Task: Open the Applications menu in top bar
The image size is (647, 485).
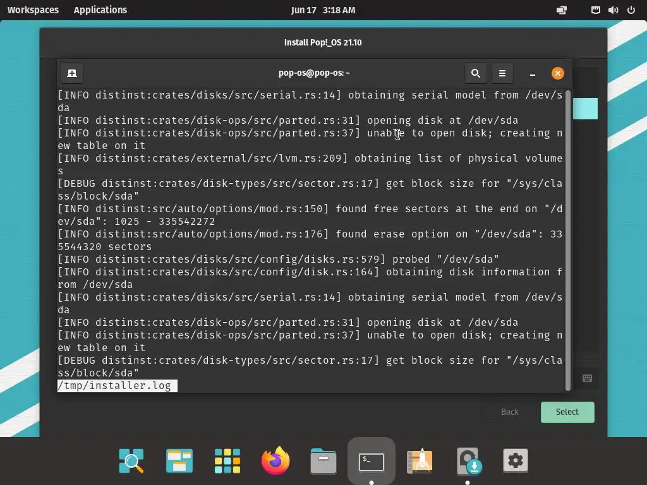Action: 100,10
